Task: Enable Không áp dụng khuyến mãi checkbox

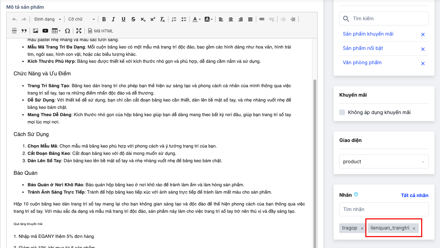Action: 342,112
